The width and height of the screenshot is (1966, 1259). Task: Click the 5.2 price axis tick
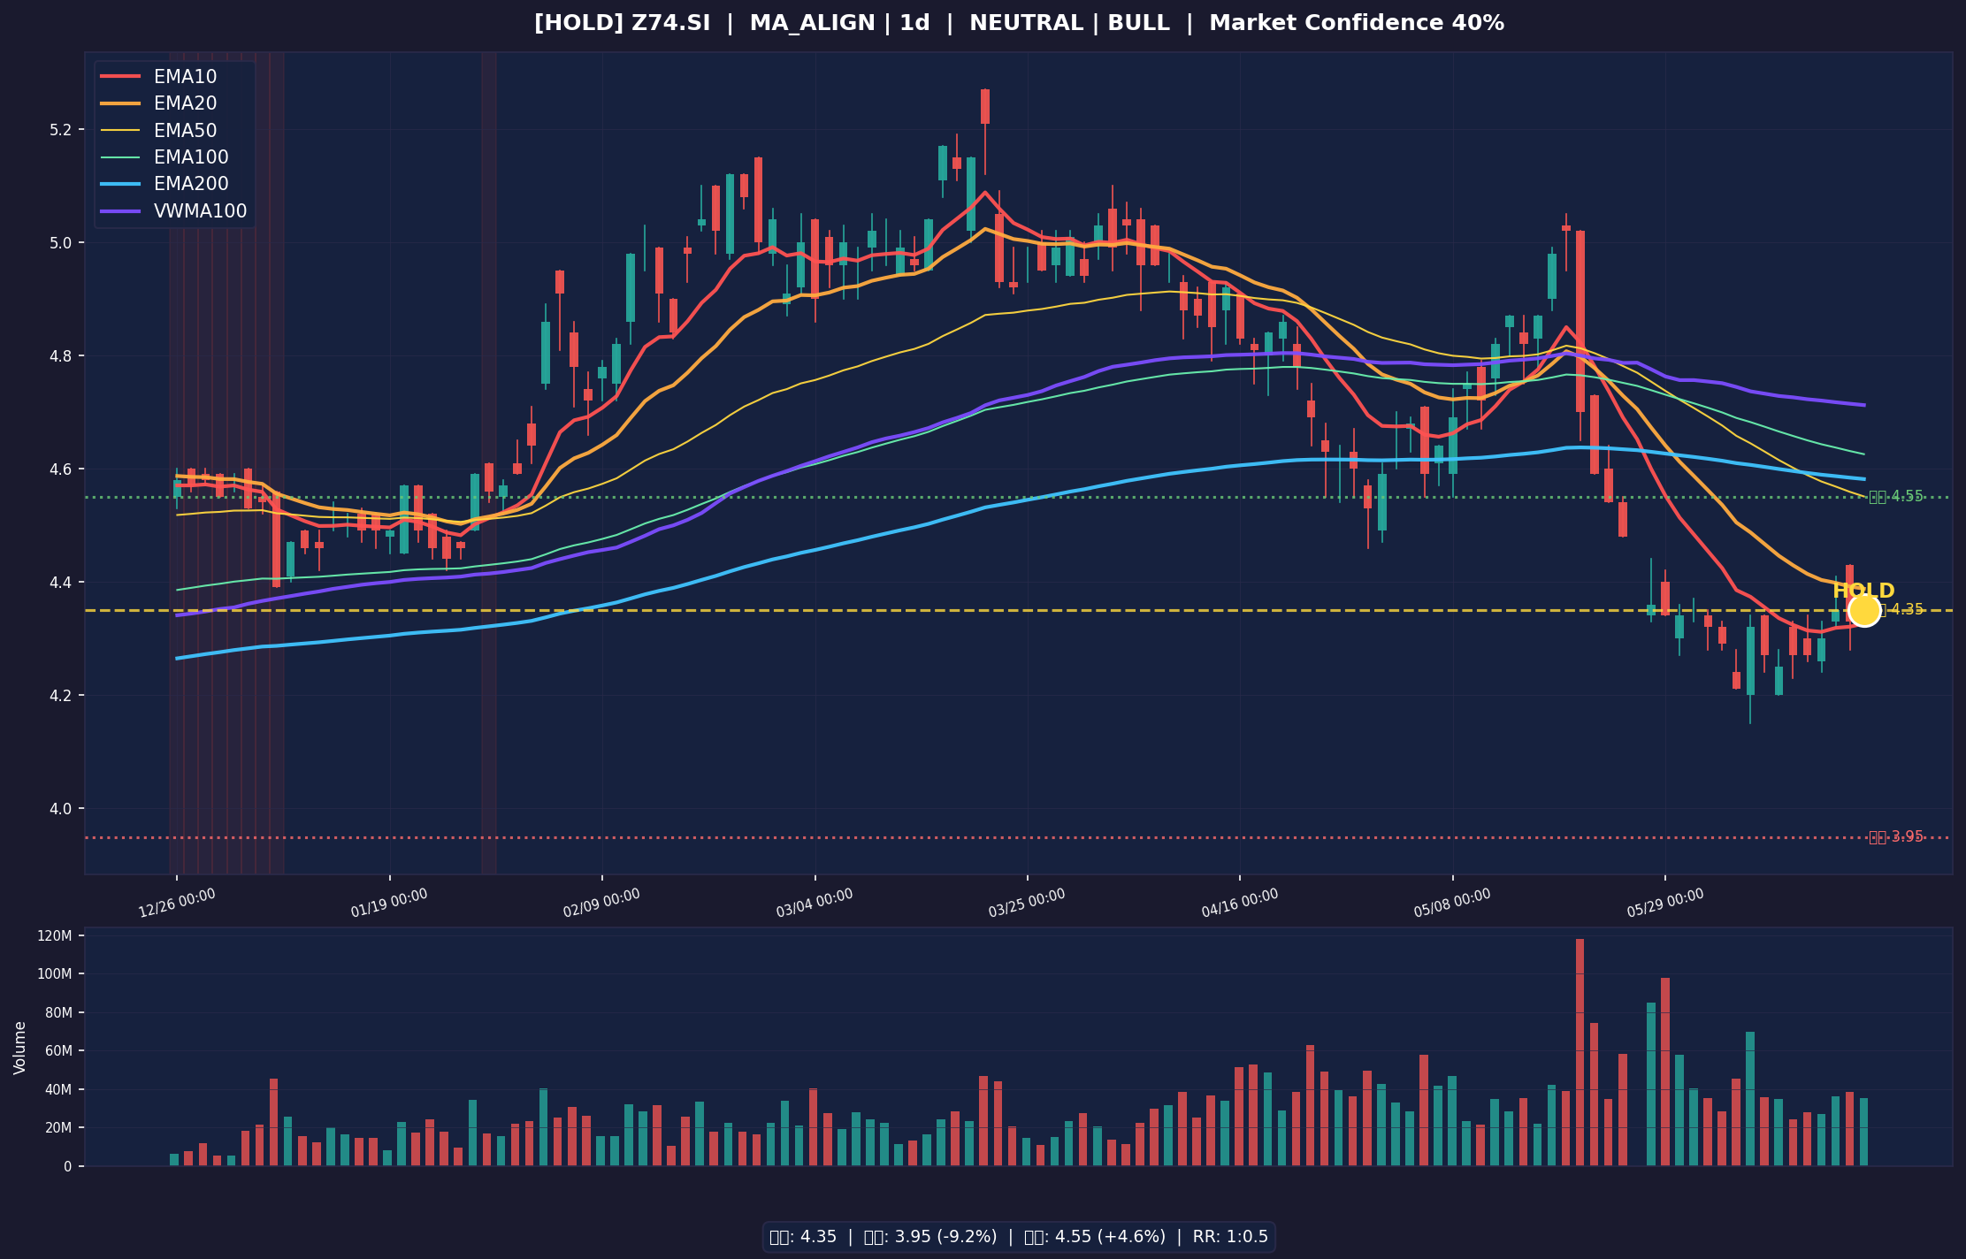[60, 130]
